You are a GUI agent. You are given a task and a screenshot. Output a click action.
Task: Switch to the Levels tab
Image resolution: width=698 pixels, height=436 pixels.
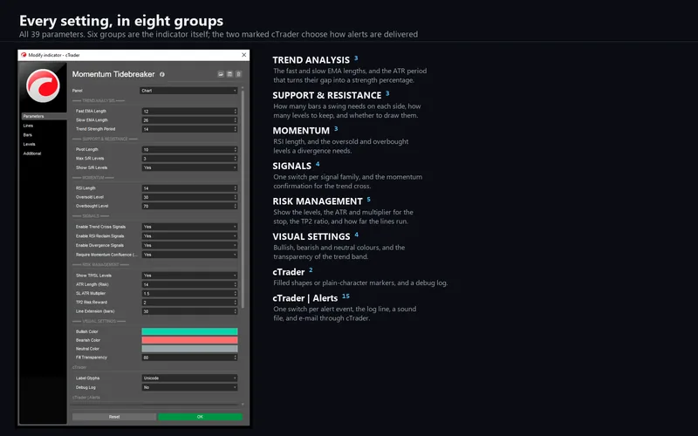[x=29, y=144]
